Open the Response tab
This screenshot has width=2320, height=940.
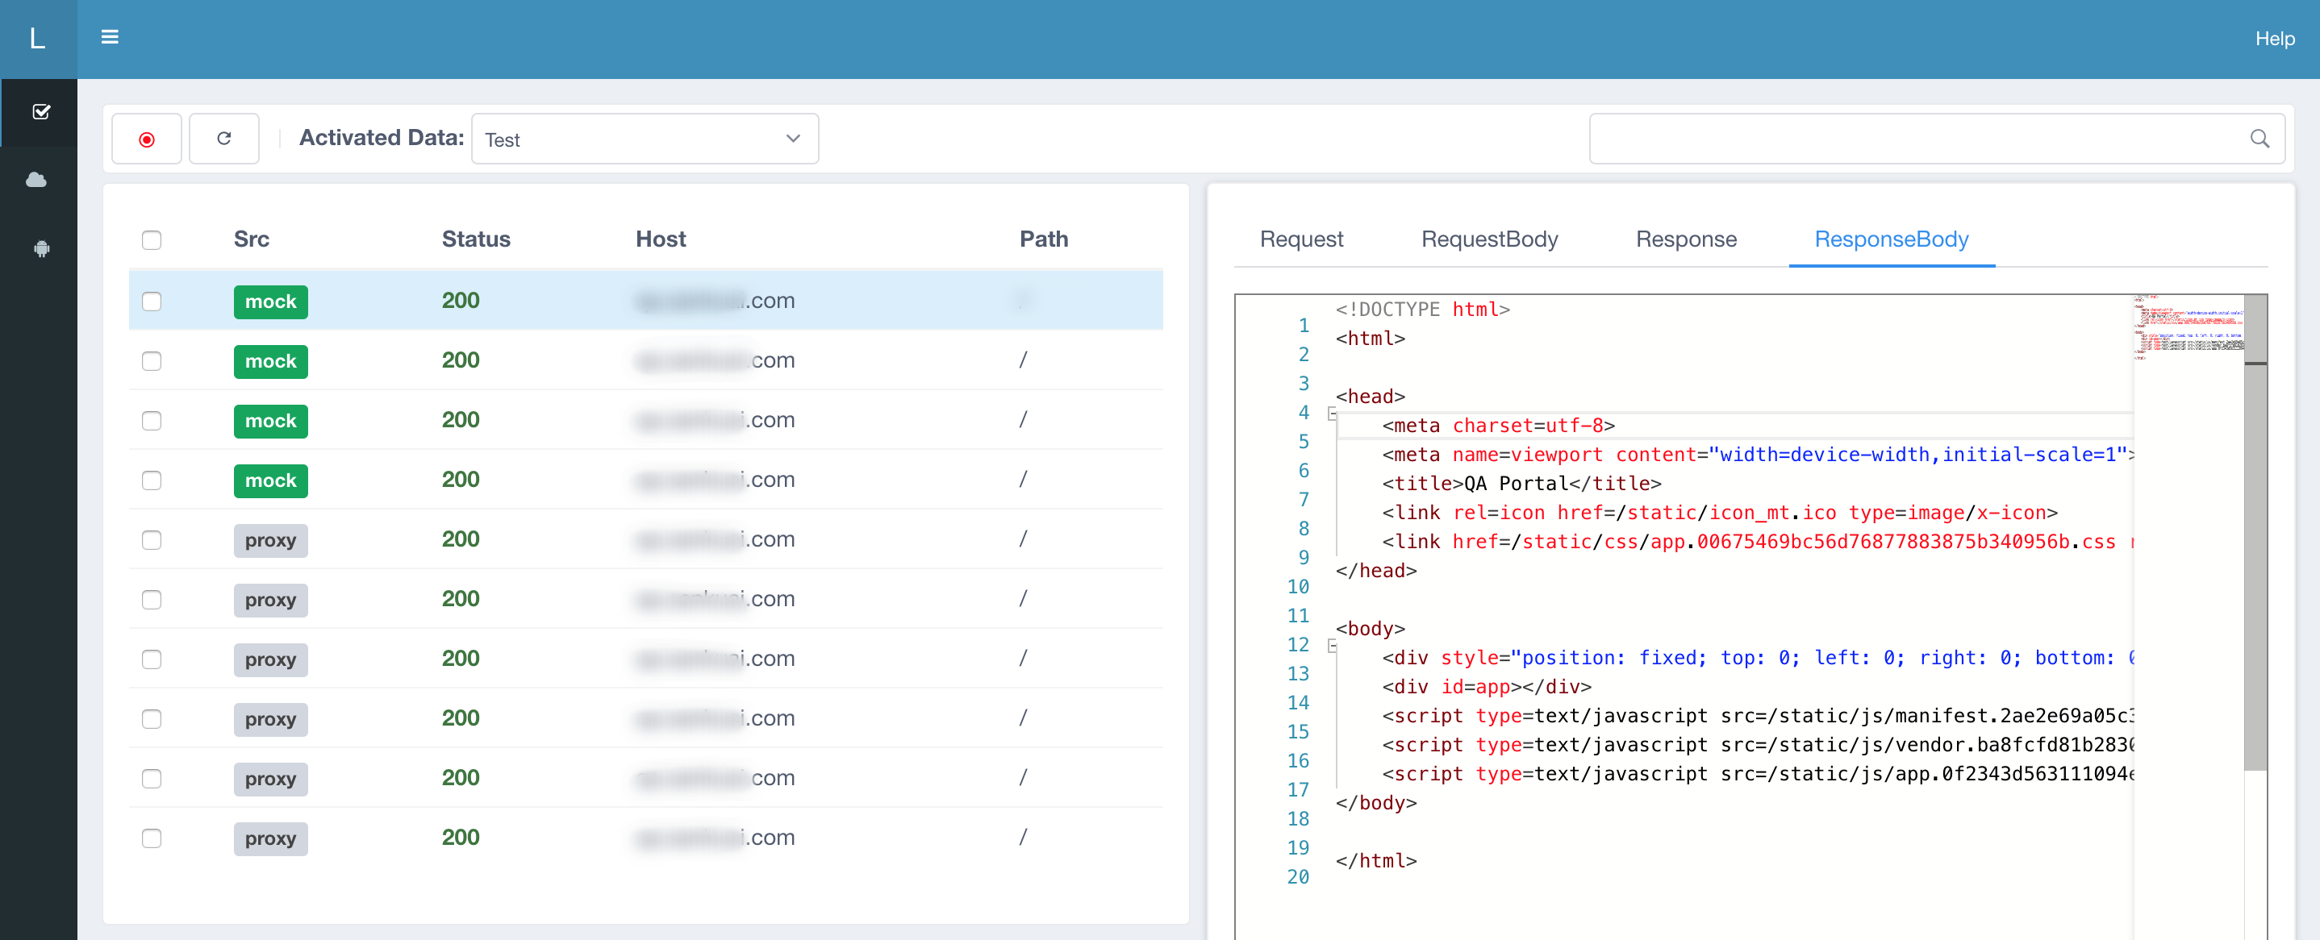(1685, 239)
